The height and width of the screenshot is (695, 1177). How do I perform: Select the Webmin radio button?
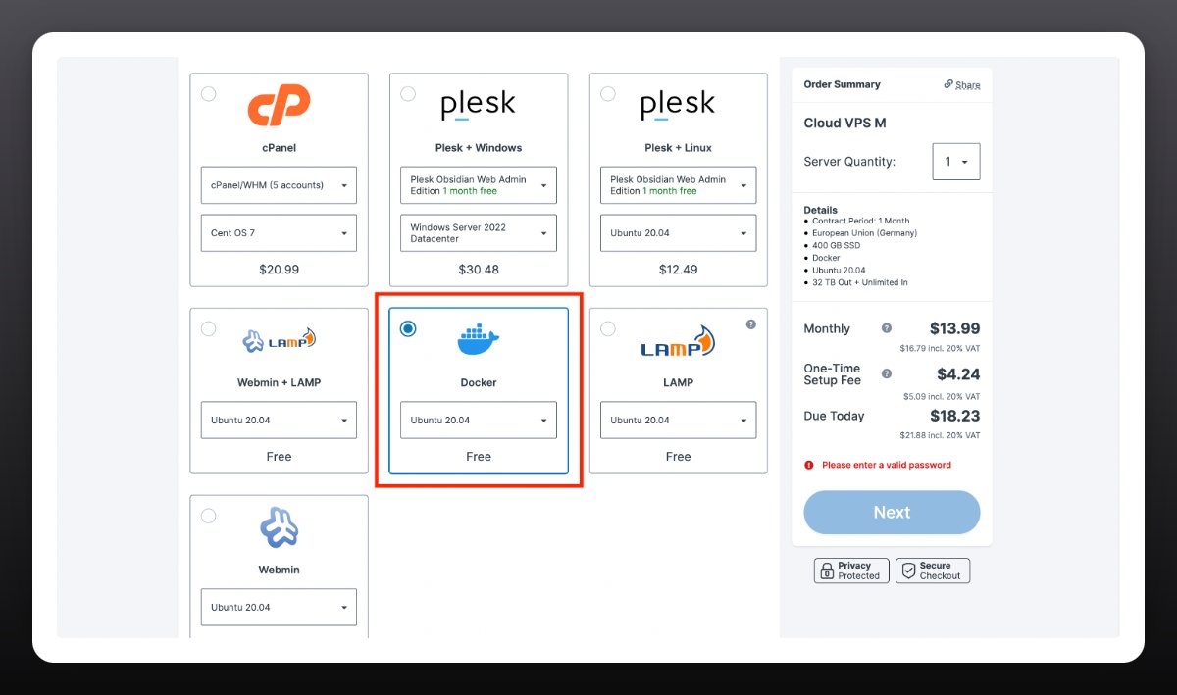pyautogui.click(x=208, y=516)
